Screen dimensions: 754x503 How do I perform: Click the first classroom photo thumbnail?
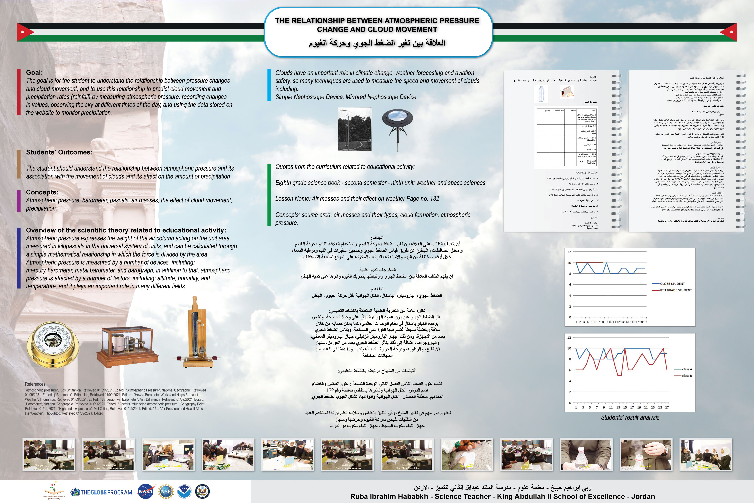(49, 454)
